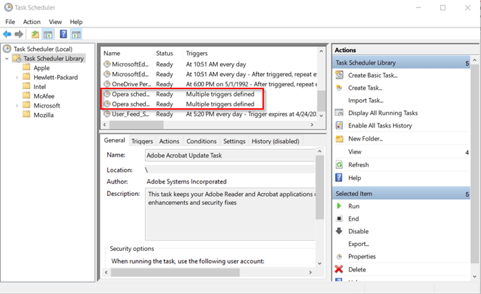This screenshot has width=481, height=294.
Task: Expand the Microsoft folder chevron
Action: pos(17,106)
